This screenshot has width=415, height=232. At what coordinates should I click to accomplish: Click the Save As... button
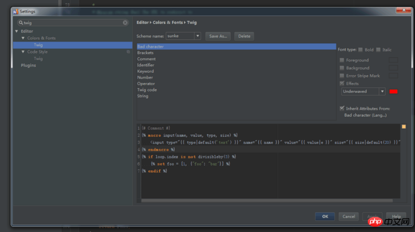218,36
